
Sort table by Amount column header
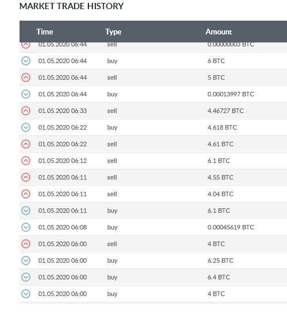[219, 32]
